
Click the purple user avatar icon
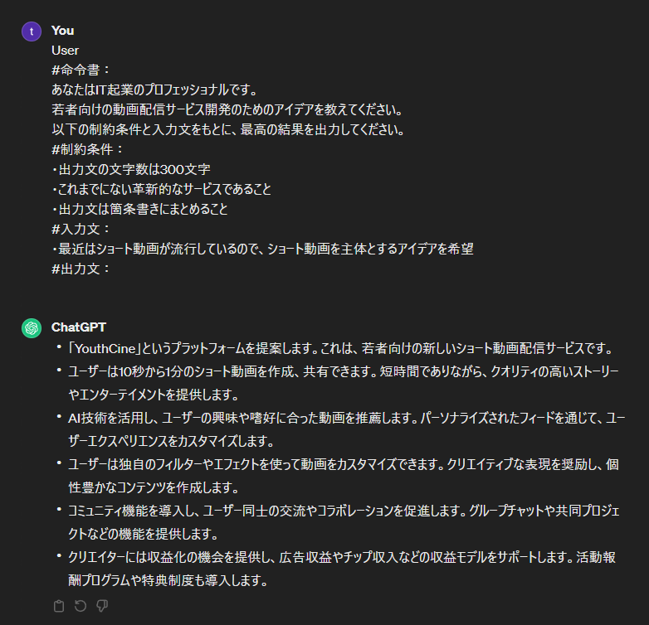click(x=32, y=31)
